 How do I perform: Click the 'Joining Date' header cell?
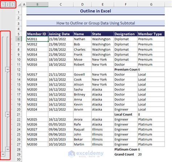coord(61,34)
